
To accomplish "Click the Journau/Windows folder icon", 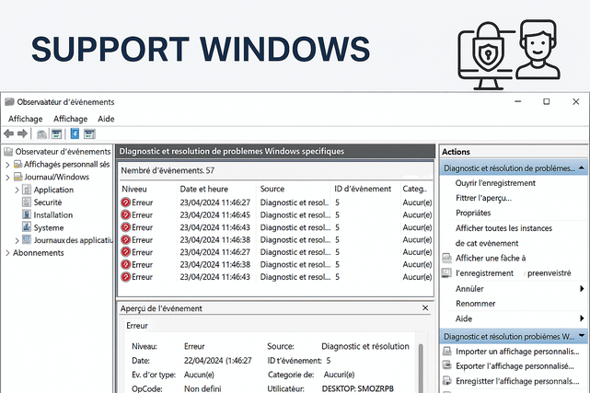I will (18, 177).
